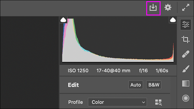Select the Radial Filter circle tool
The width and height of the screenshot is (194, 109).
click(186, 98)
